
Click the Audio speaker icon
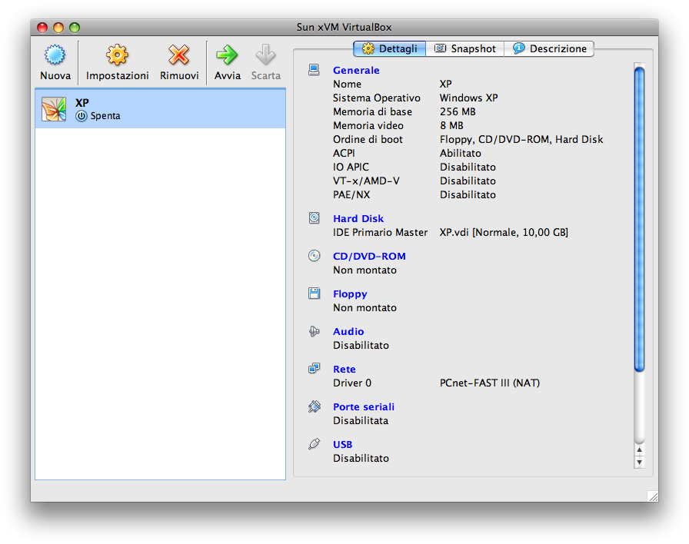tap(315, 331)
